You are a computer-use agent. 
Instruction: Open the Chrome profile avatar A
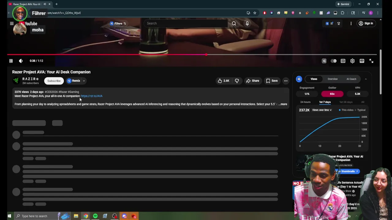click(x=371, y=13)
